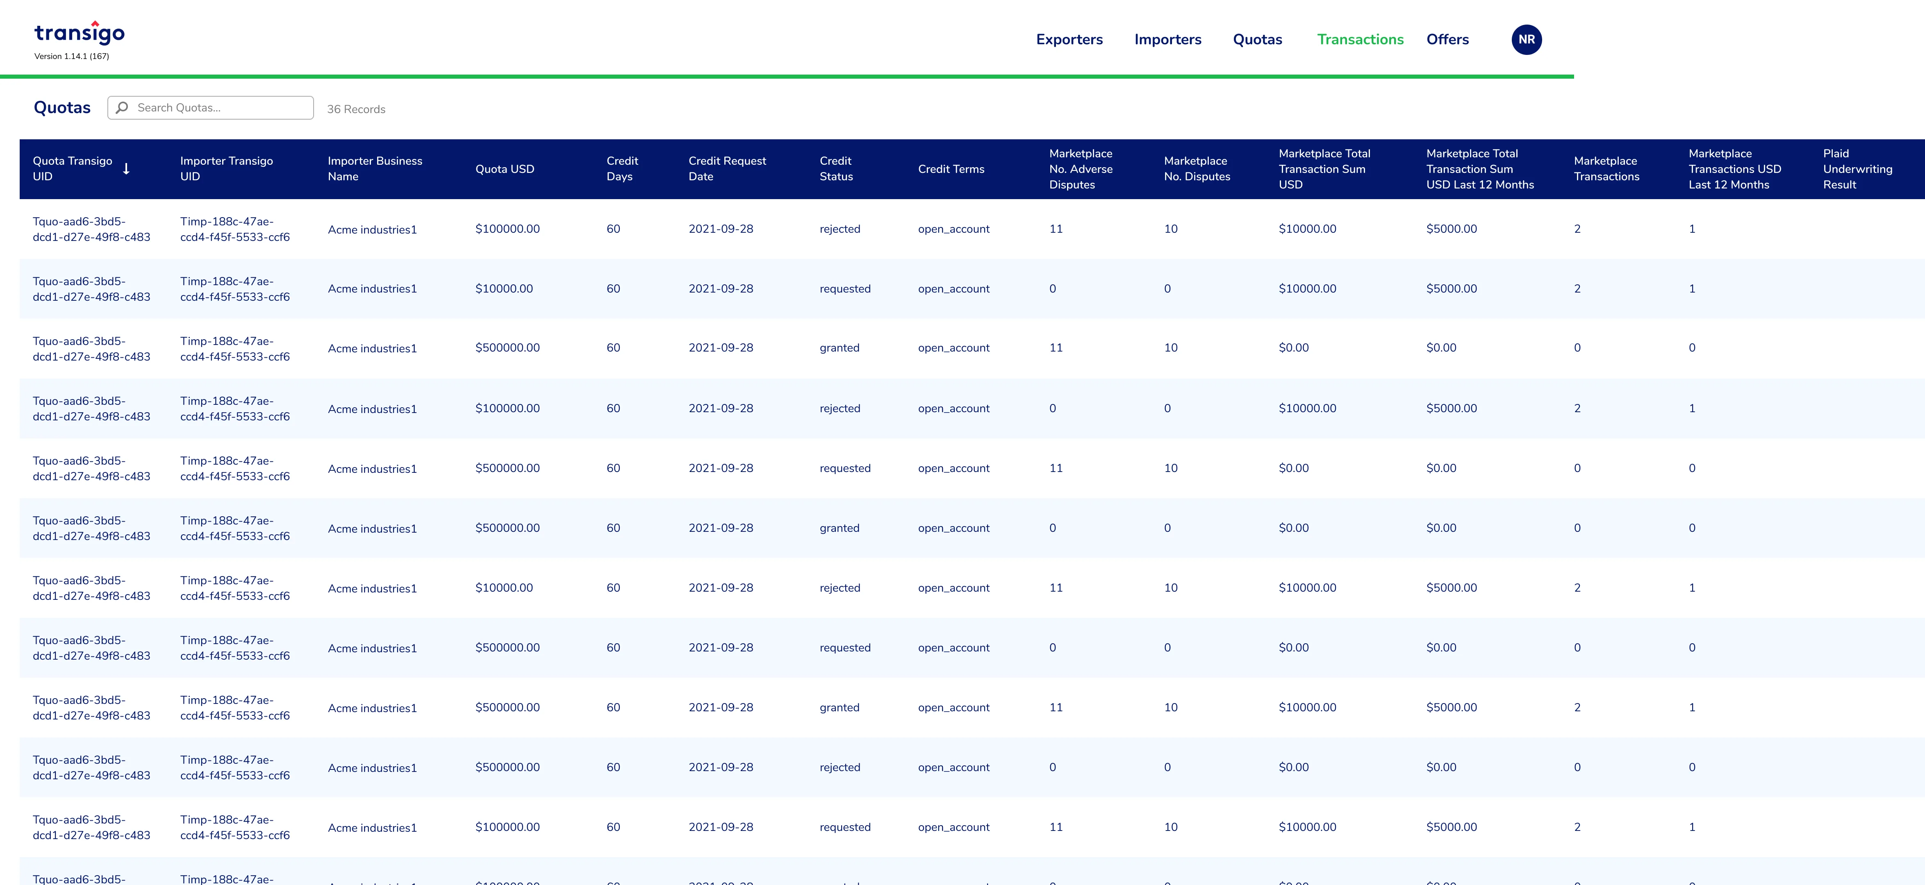
Task: Click the transigo logo
Action: [79, 32]
